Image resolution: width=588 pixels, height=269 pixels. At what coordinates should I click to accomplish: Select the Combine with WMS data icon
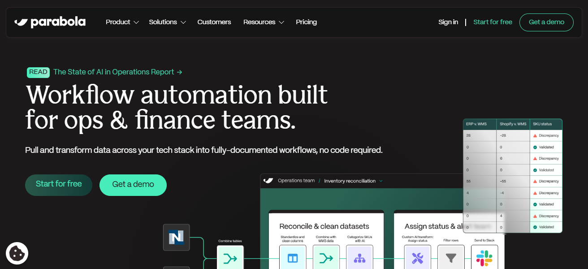click(x=326, y=258)
